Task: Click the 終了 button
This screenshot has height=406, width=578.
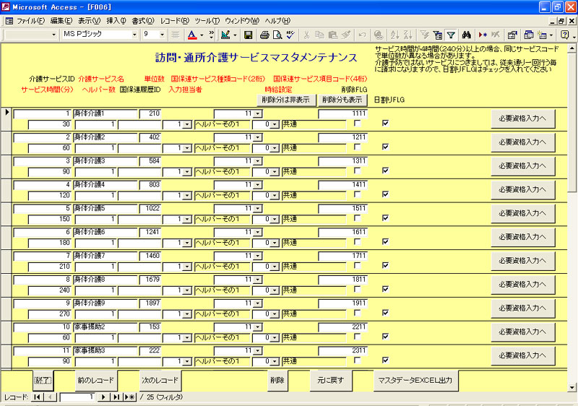Action: (x=43, y=380)
